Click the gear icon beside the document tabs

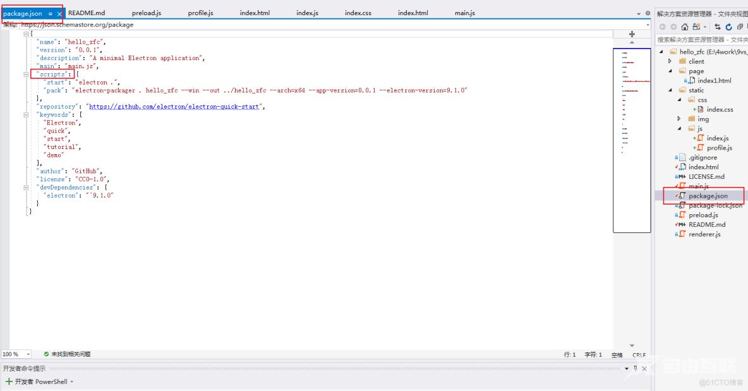[x=648, y=13]
